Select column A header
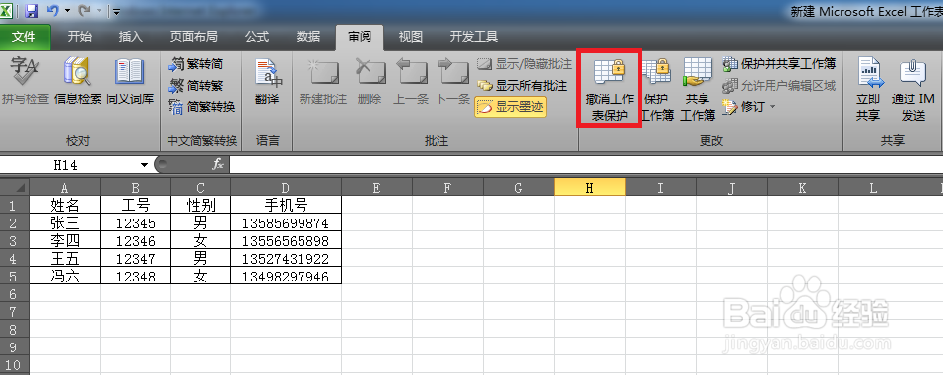 pos(65,187)
